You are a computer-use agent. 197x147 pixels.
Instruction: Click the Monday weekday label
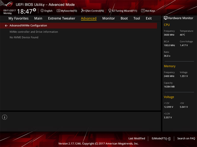(x=8, y=13)
